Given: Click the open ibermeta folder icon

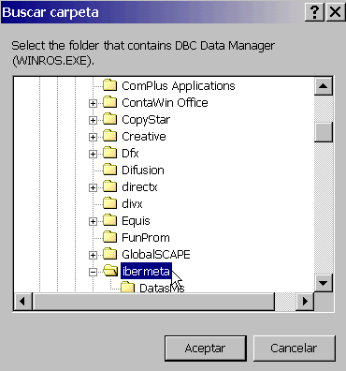Looking at the screenshot, I should (x=110, y=271).
